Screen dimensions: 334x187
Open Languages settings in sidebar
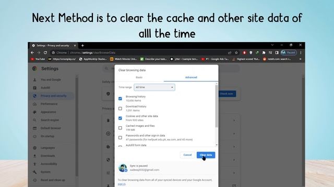click(47, 148)
